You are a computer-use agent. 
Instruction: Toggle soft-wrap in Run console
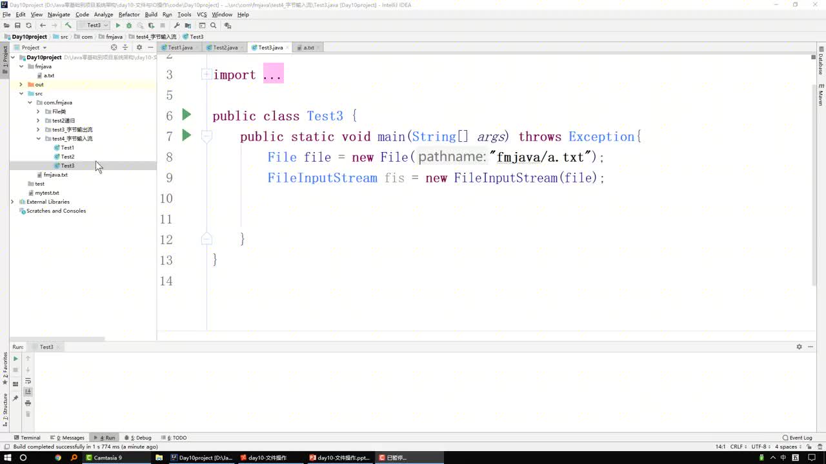click(28, 381)
